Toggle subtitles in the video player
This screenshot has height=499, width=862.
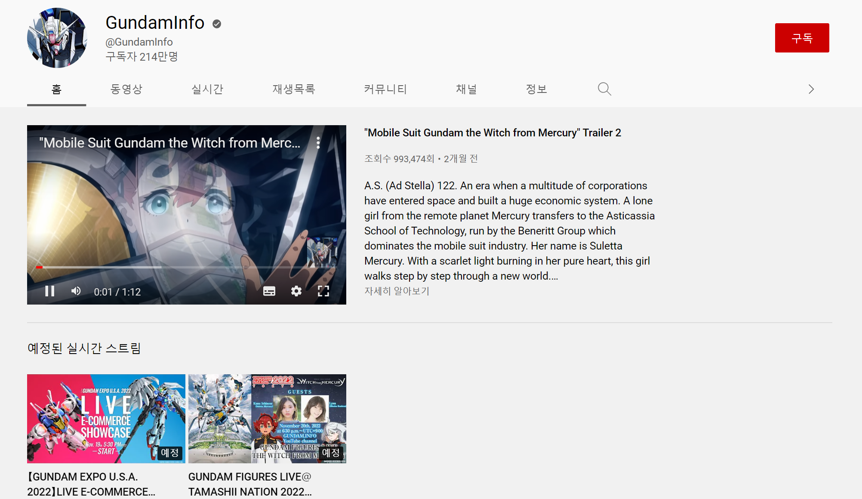coord(269,291)
